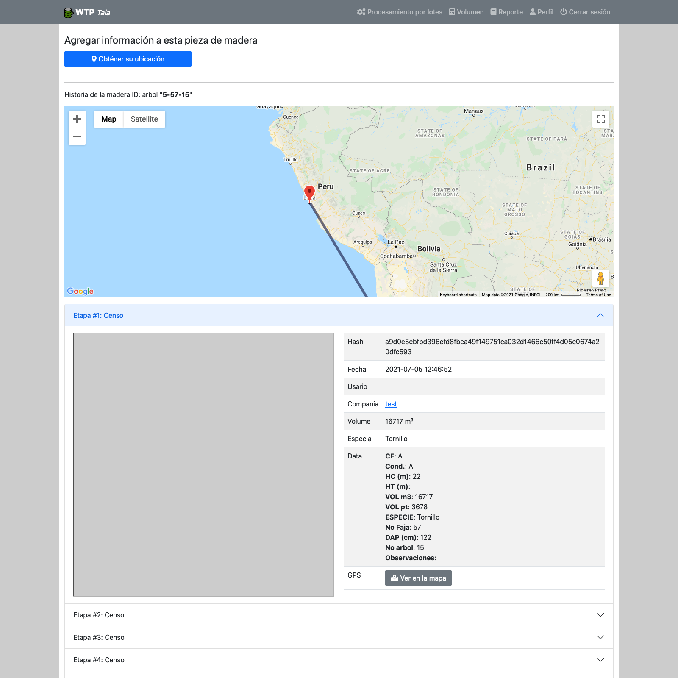
Task: Open the test company link
Action: click(391, 404)
